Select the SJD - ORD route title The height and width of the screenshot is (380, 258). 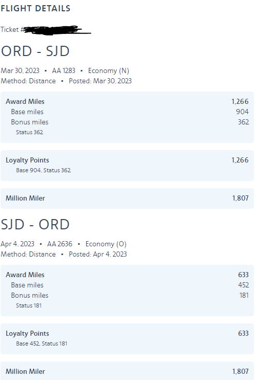click(35, 224)
